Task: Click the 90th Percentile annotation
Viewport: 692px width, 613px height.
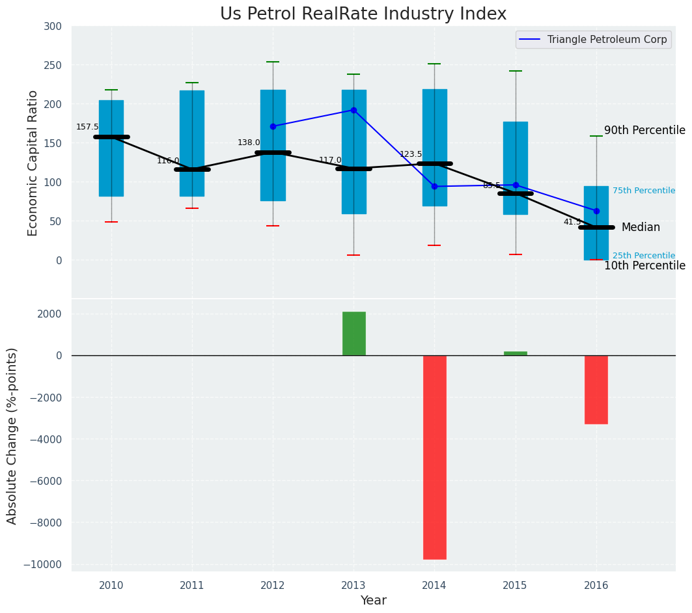Action: click(644, 130)
